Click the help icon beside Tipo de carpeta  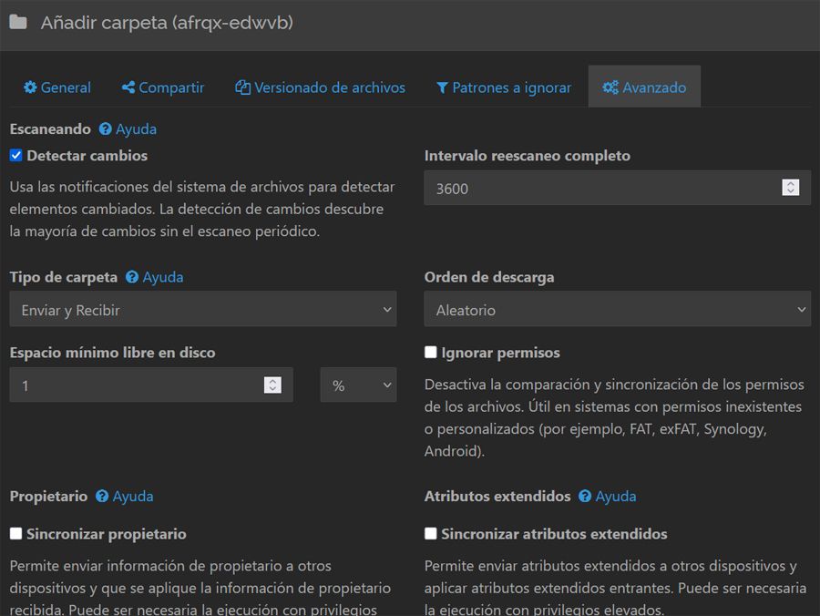tap(130, 276)
